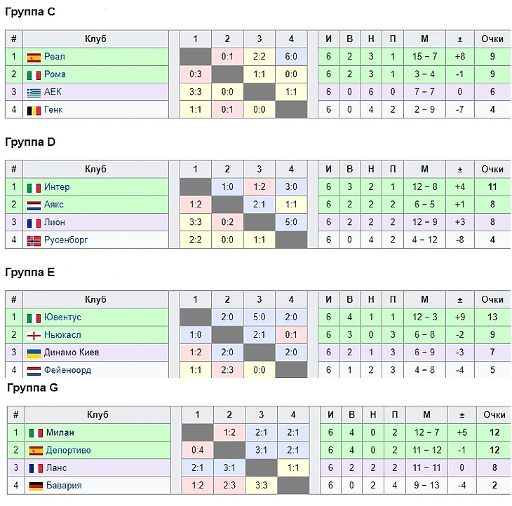Click the Ланс club link
Screen dimensions: 512x506
pos(58,468)
